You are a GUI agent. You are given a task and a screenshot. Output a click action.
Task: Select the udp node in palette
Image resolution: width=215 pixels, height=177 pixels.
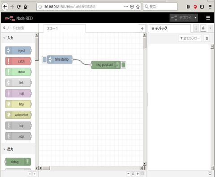18,136
